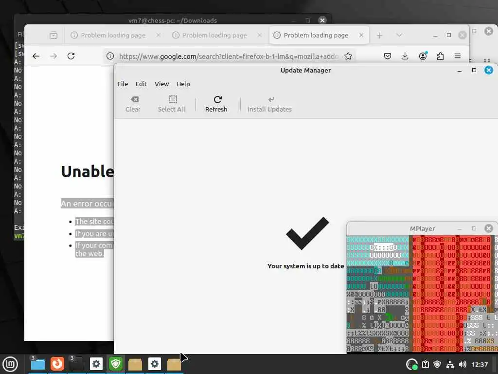Click the Save to Pocket icon in Firefox
Image resolution: width=498 pixels, height=374 pixels.
[388, 56]
